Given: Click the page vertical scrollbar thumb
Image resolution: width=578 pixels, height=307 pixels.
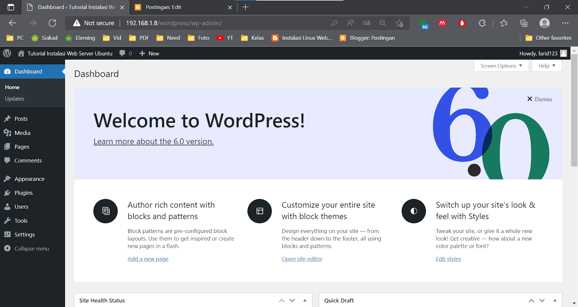Looking at the screenshot, I should (574, 110).
